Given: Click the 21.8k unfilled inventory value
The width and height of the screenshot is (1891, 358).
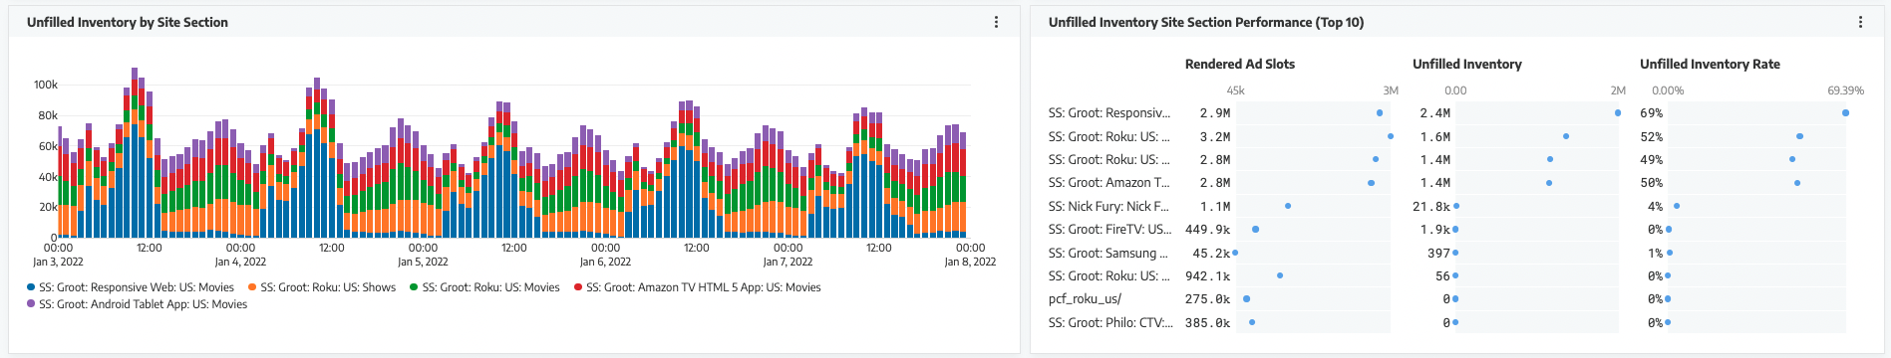Looking at the screenshot, I should (1431, 207).
